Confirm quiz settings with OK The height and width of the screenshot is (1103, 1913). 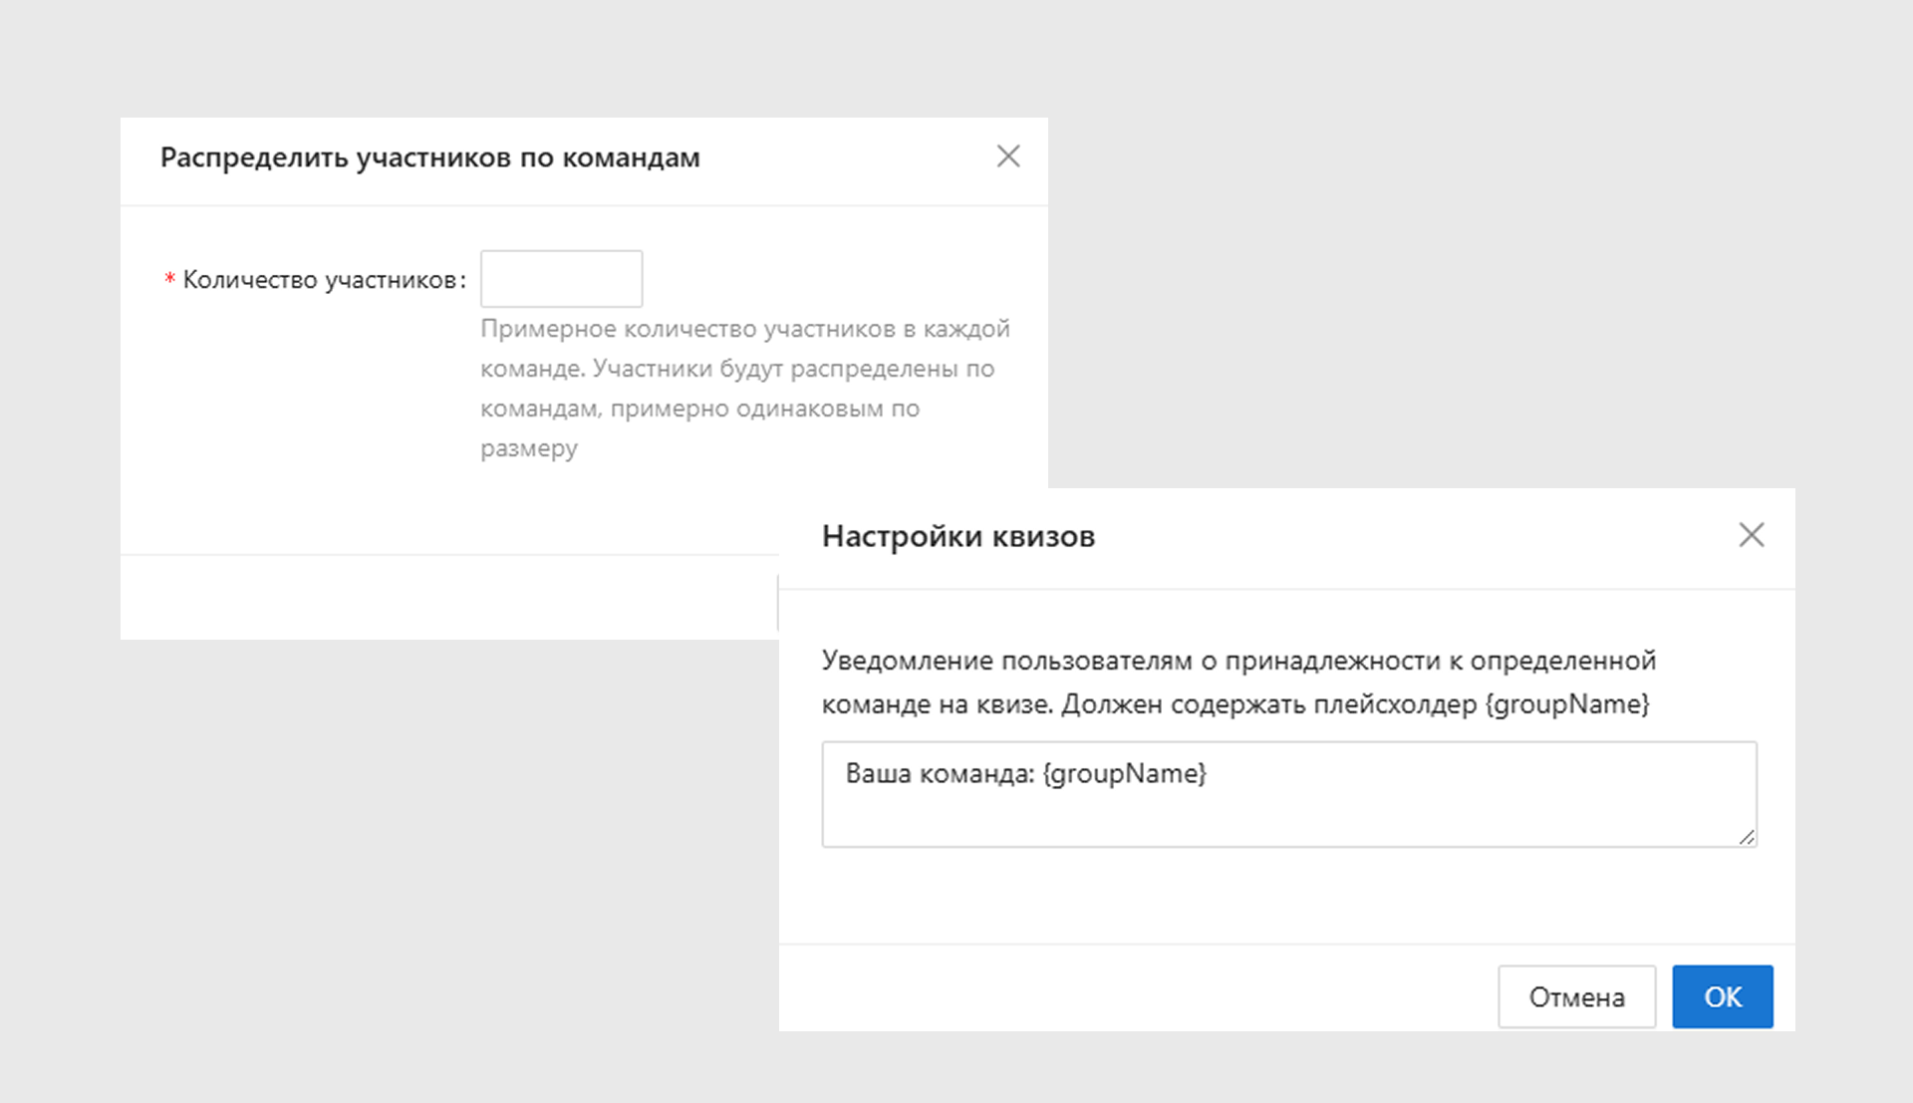(1722, 996)
